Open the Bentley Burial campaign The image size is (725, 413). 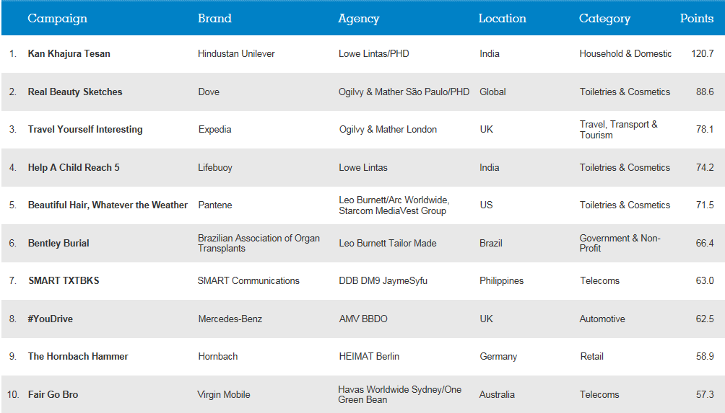pyautogui.click(x=58, y=244)
